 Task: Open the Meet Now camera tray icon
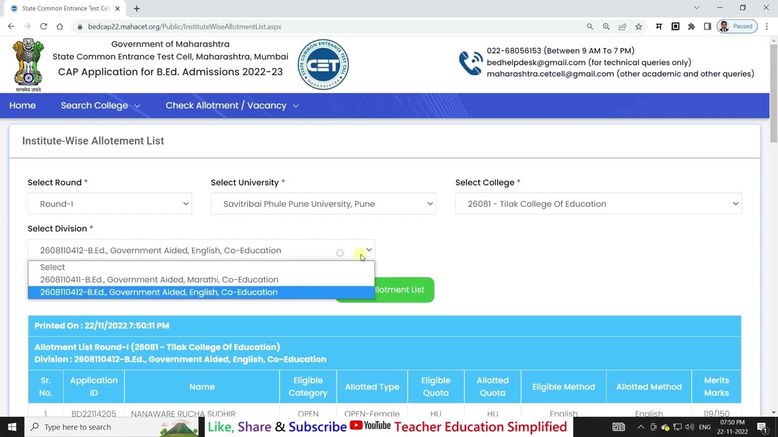pos(653,427)
